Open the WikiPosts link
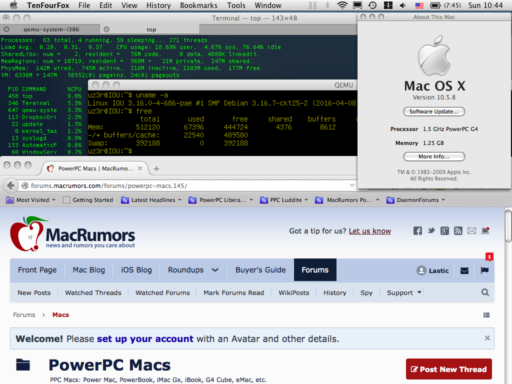 [x=294, y=292]
